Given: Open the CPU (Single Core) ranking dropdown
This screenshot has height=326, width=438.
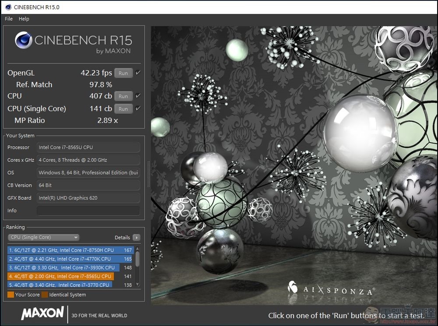Looking at the screenshot, I should [x=43, y=237].
